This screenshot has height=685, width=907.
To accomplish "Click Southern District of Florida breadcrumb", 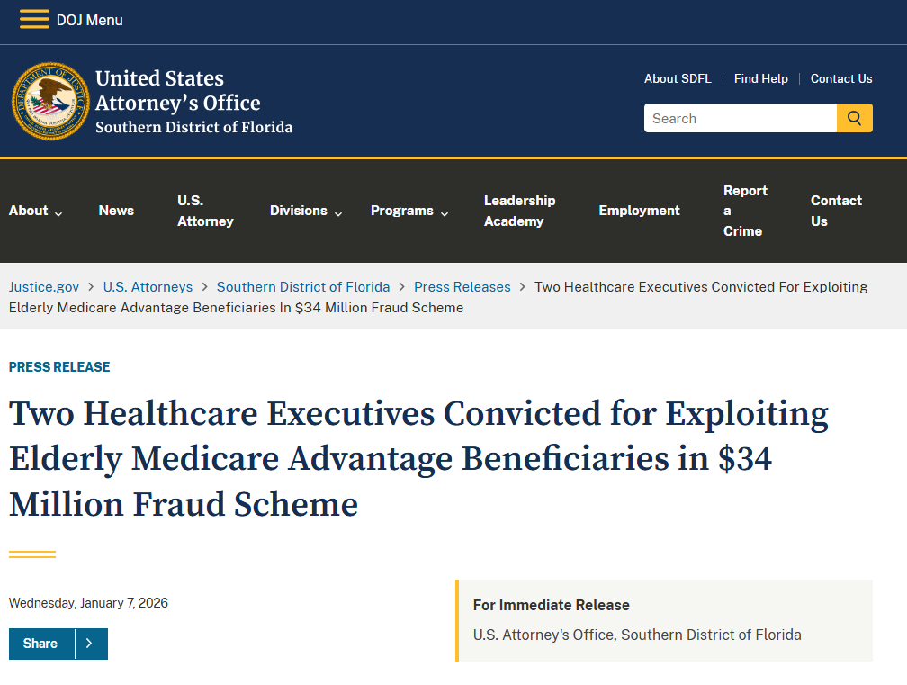I will [303, 287].
